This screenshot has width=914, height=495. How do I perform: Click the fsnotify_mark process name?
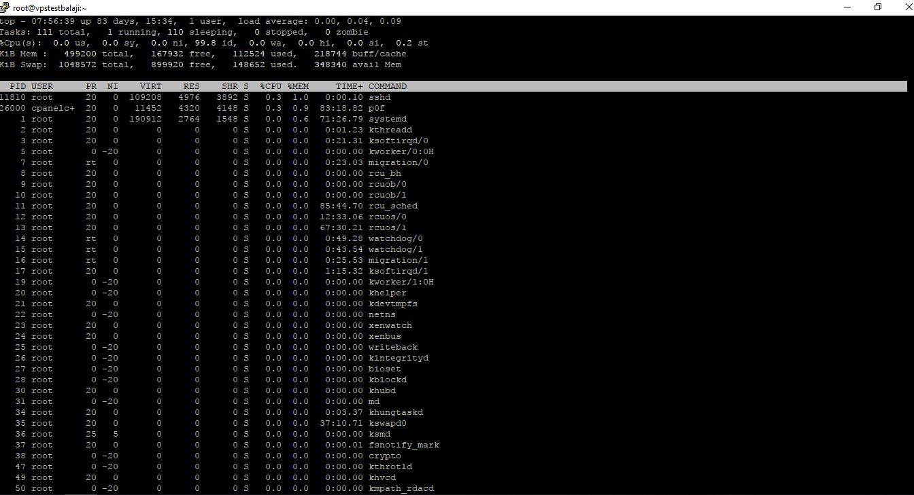(404, 445)
